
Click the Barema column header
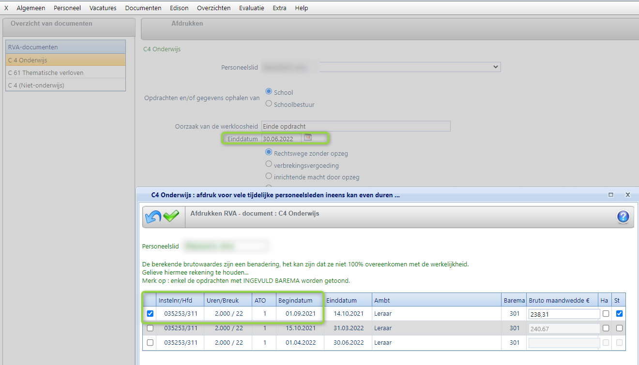point(514,300)
